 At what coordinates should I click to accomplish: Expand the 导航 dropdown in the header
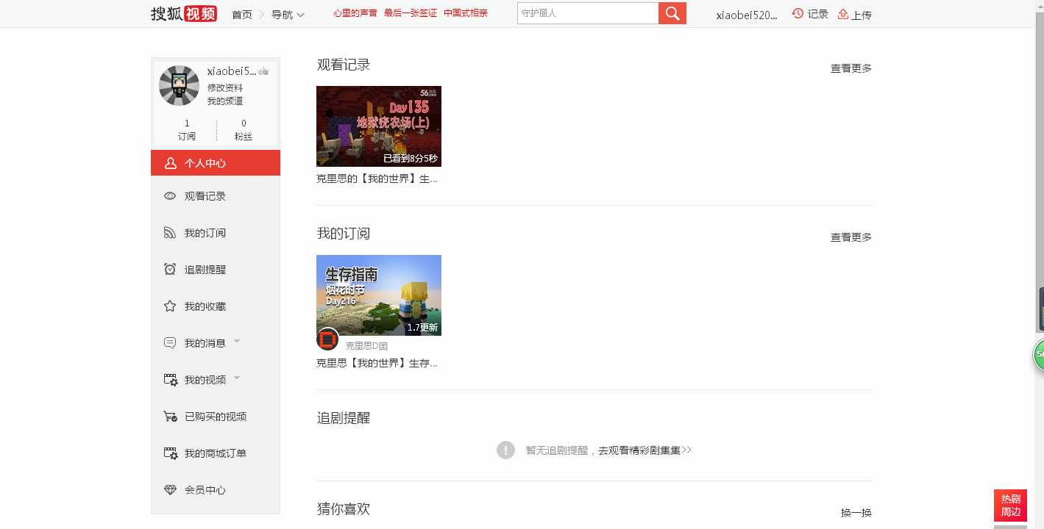coord(288,15)
